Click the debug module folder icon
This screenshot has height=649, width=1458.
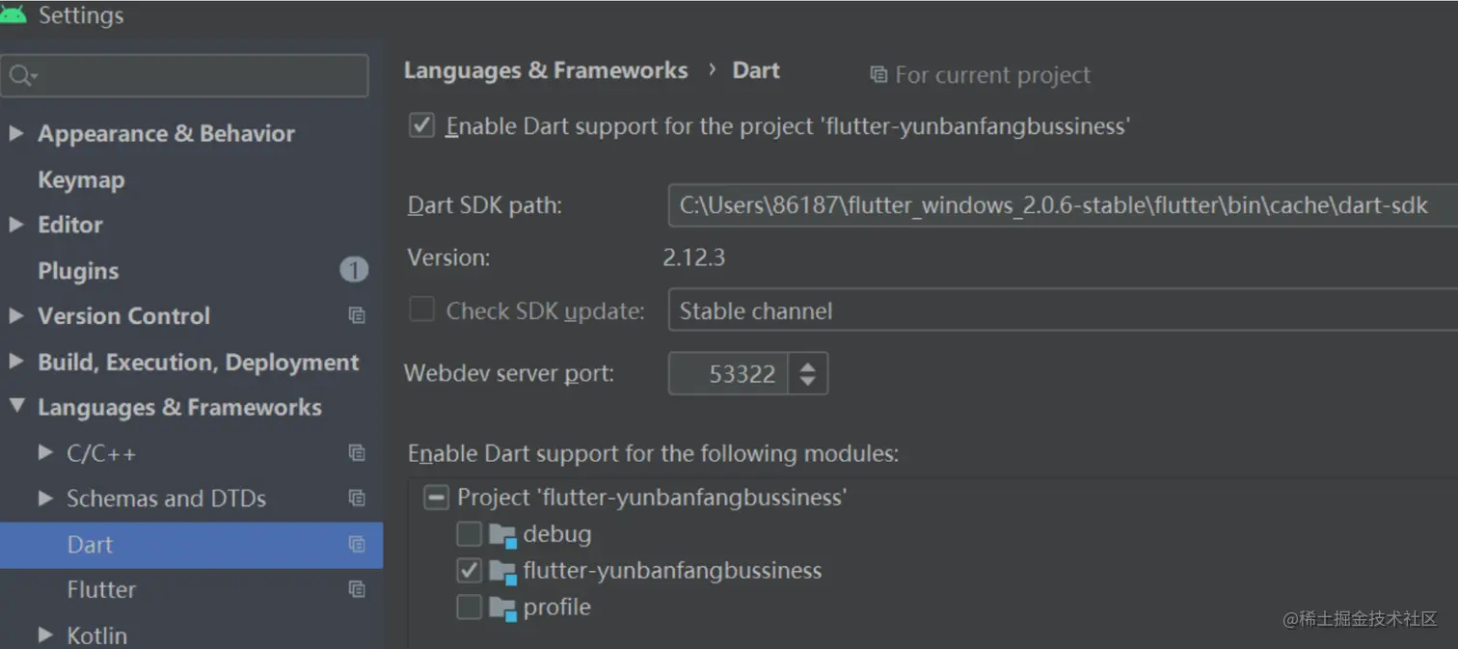[502, 535]
